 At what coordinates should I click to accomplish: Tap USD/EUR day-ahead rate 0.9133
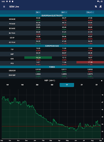(38, 69)
